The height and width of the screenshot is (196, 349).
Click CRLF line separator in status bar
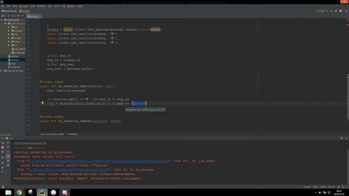(x=323, y=187)
